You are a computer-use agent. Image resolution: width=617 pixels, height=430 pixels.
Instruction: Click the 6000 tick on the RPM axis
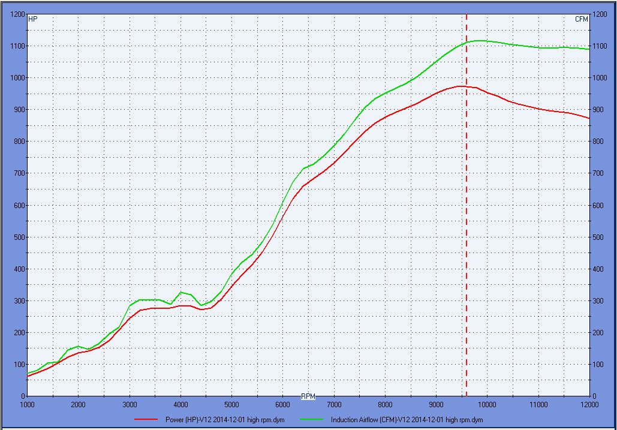tap(283, 404)
